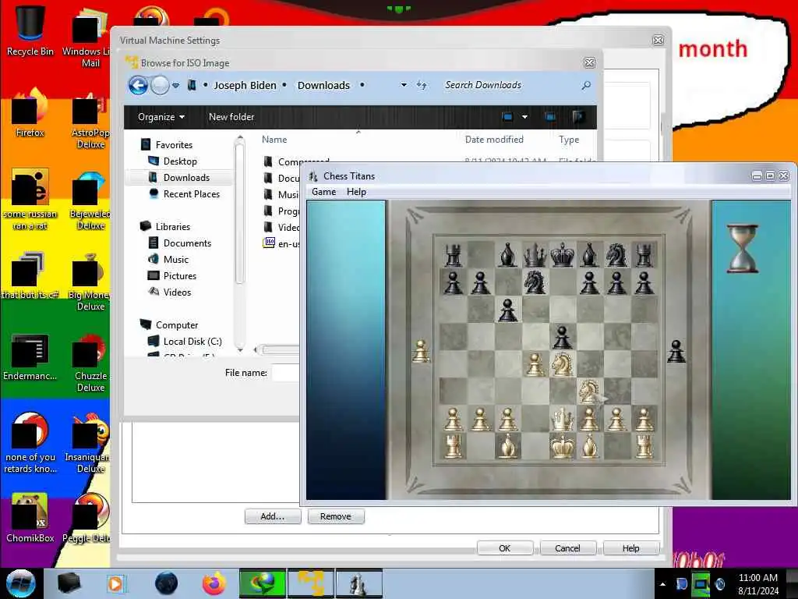
Task: Open Videos library in the sidebar
Action: coord(177,292)
